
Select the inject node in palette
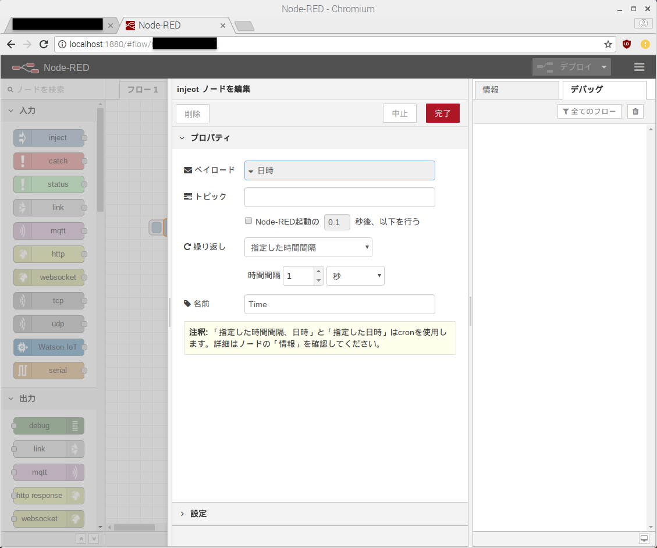click(x=49, y=138)
